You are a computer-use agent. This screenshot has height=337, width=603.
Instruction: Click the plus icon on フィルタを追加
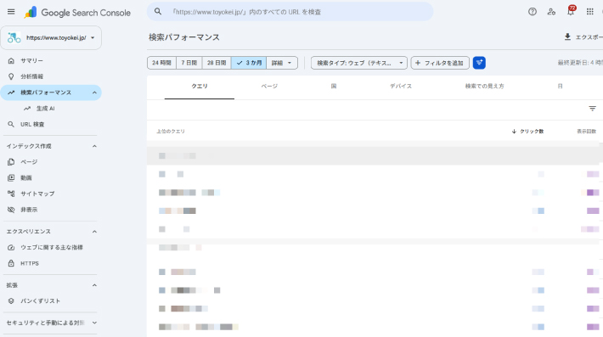(x=418, y=63)
